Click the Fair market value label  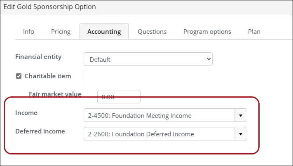tap(55, 94)
